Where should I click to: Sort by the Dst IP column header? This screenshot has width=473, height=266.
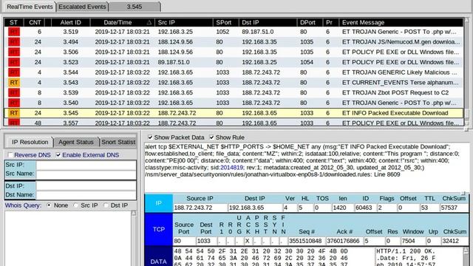pyautogui.click(x=268, y=22)
